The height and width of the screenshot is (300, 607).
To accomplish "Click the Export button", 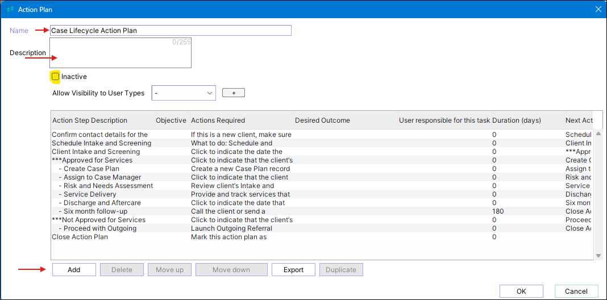I will pos(293,270).
